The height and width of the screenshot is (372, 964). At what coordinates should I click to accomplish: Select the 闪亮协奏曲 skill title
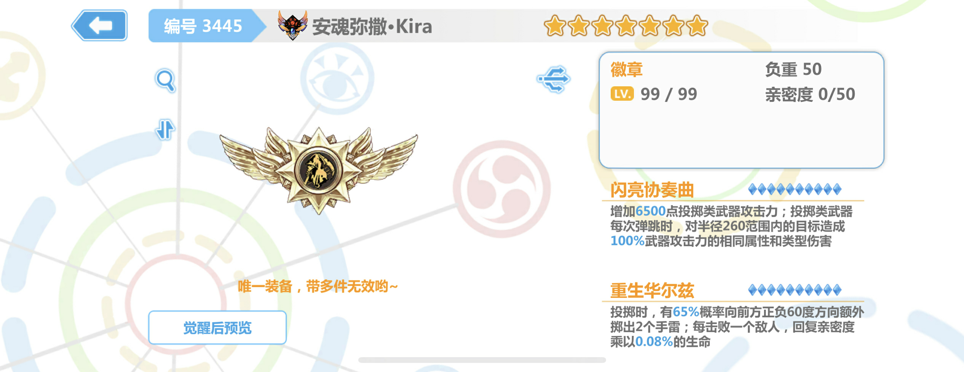coord(652,190)
